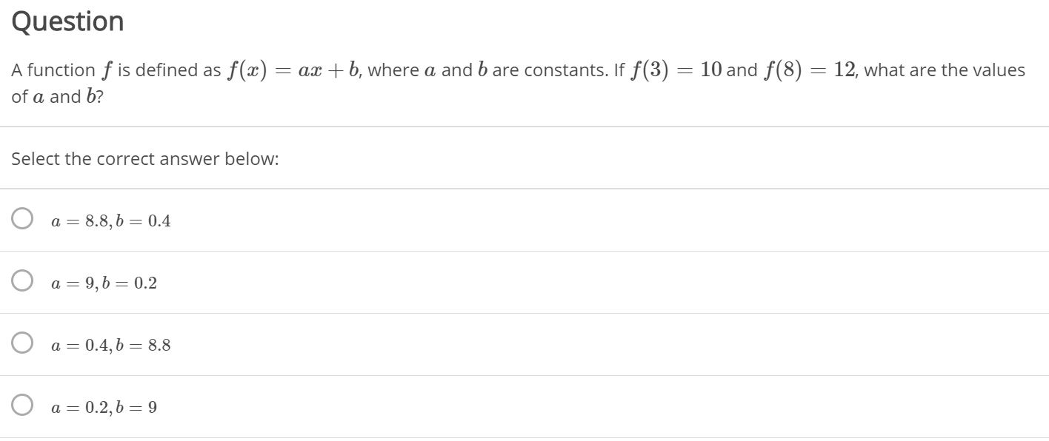Click the Question heading

(x=67, y=21)
